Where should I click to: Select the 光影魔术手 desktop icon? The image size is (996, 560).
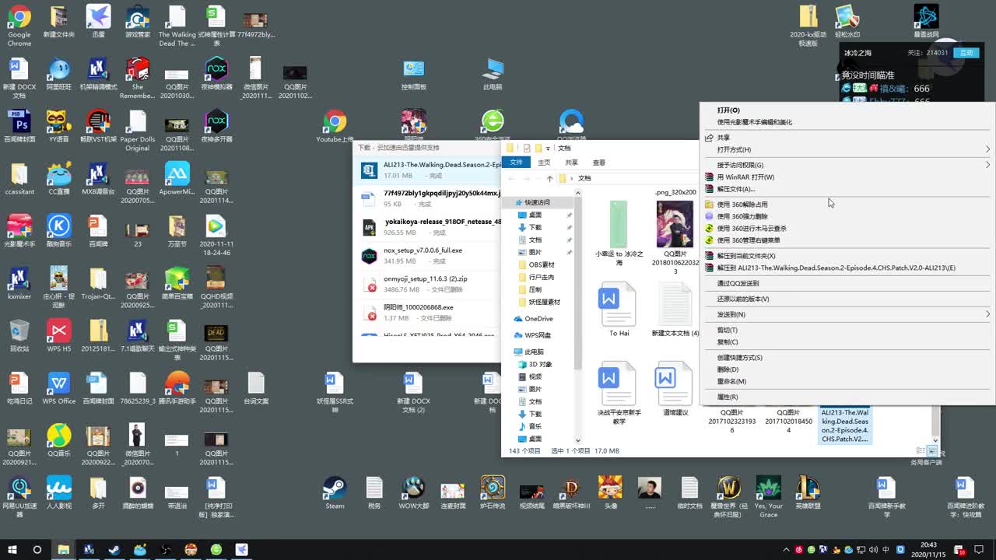coord(19,231)
